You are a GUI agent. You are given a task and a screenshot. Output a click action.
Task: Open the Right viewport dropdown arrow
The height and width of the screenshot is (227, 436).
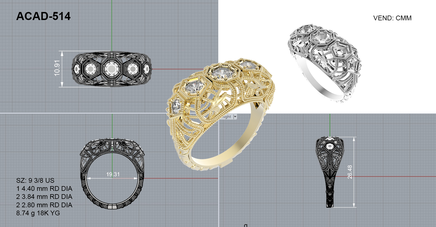click(235, 117)
